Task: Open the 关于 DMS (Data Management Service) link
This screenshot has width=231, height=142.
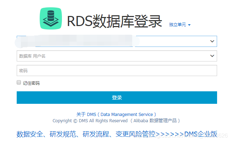Action: [116, 114]
